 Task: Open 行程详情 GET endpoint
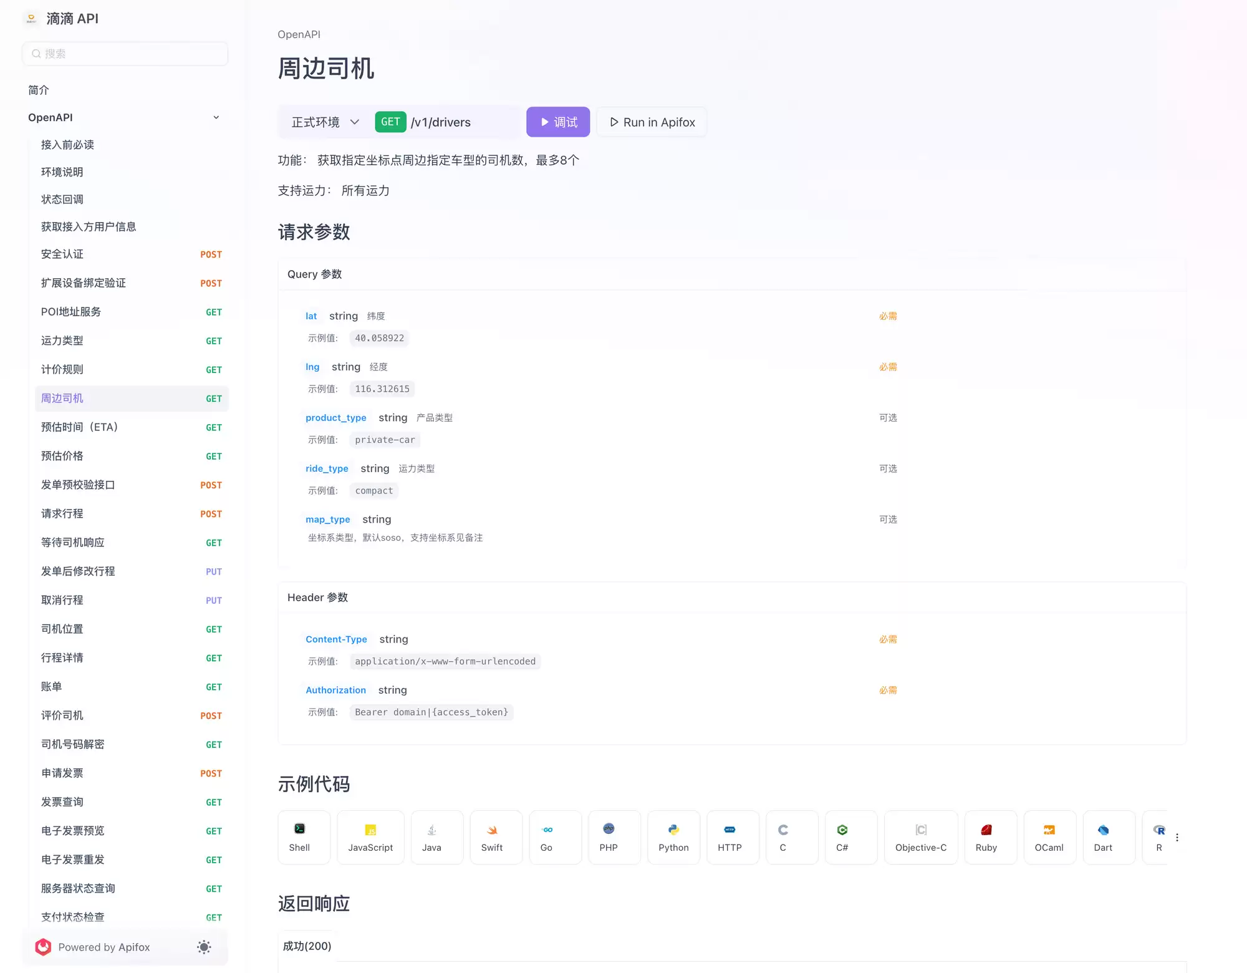pyautogui.click(x=132, y=658)
